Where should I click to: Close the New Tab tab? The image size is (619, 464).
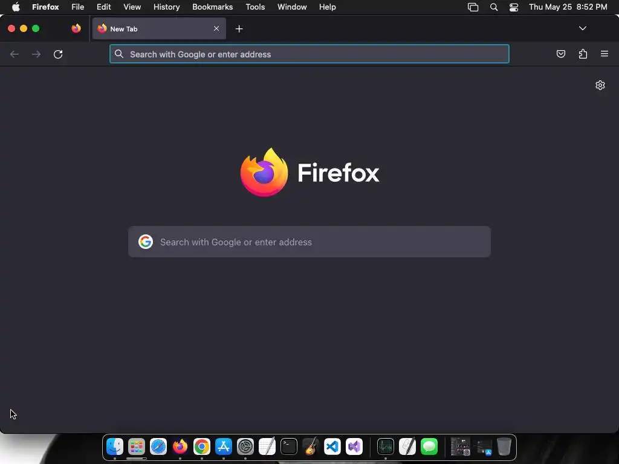coord(216,28)
